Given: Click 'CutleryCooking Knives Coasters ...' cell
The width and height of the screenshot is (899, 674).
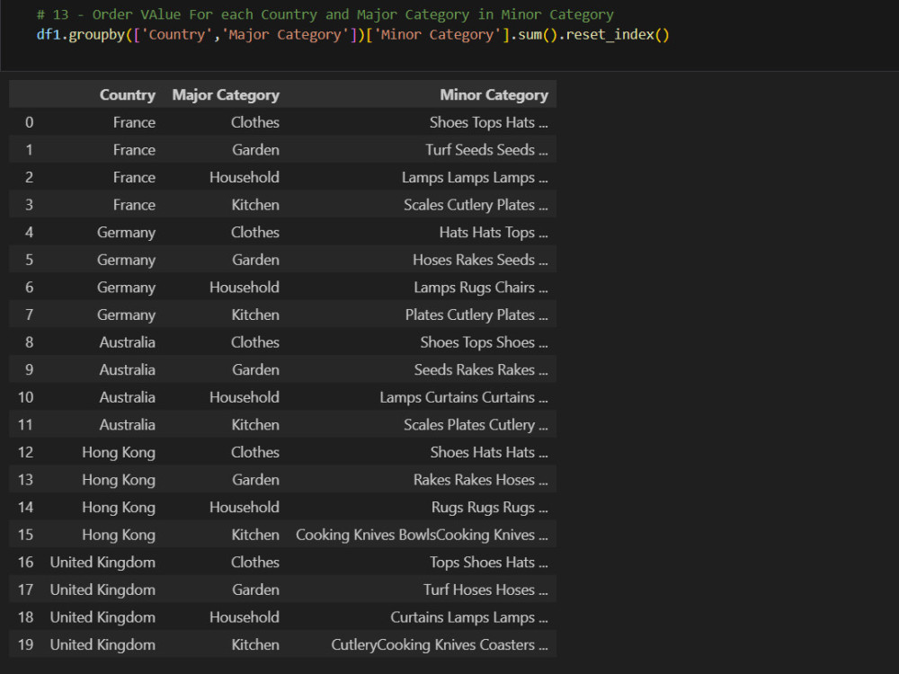Looking at the screenshot, I should pos(440,644).
